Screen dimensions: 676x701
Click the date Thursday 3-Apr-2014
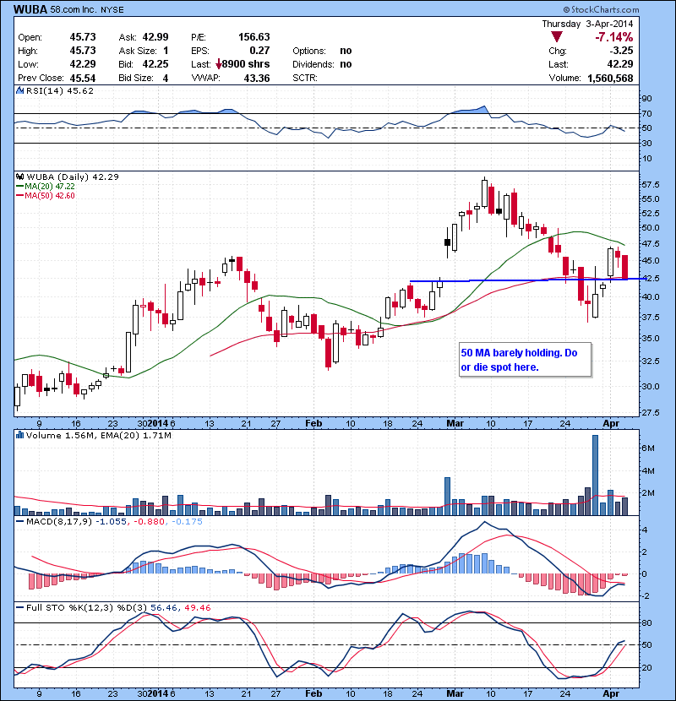[x=587, y=24]
